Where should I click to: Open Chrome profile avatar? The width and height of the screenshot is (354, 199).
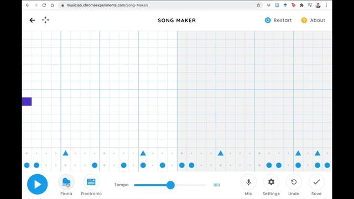tap(318, 5)
